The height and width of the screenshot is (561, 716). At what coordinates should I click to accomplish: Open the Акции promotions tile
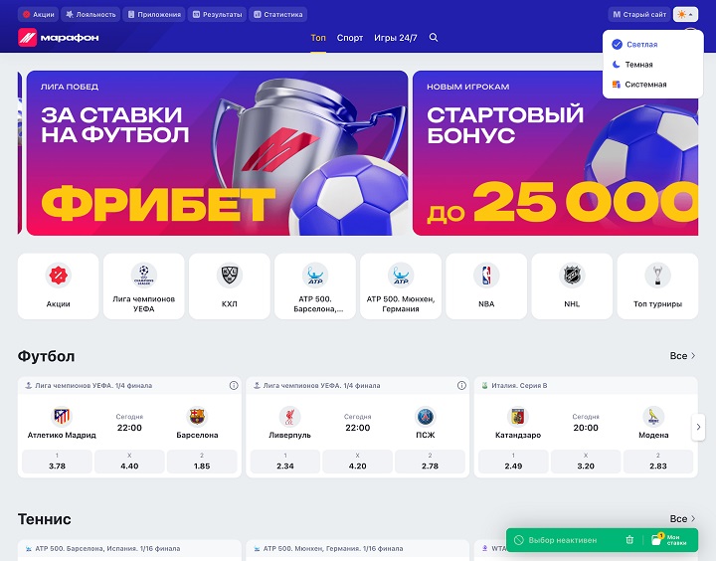(x=58, y=286)
